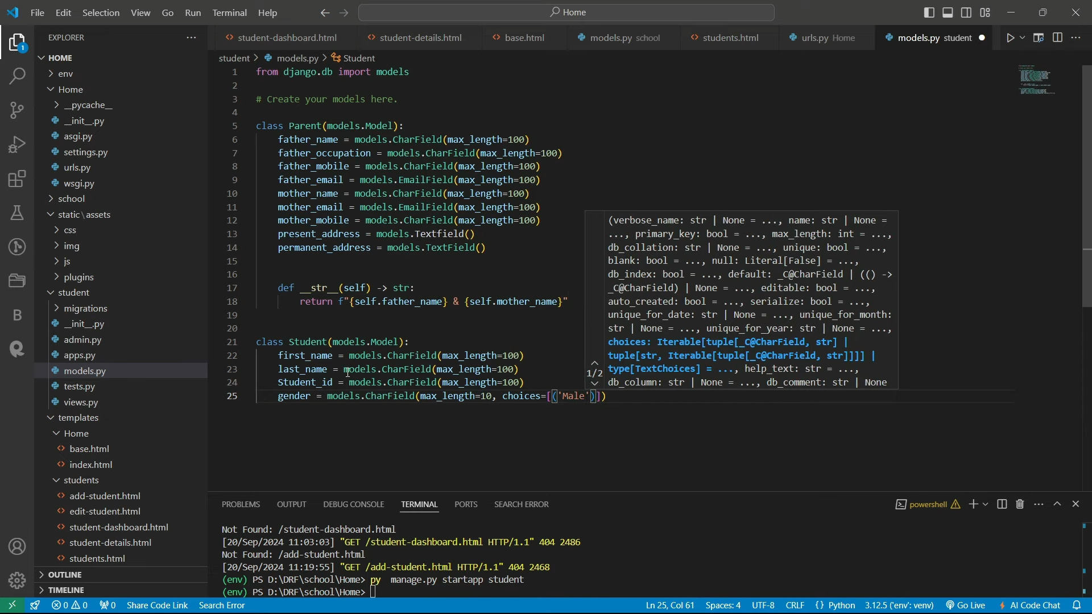Customize layout icon in title bar
The width and height of the screenshot is (1092, 614).
click(986, 13)
